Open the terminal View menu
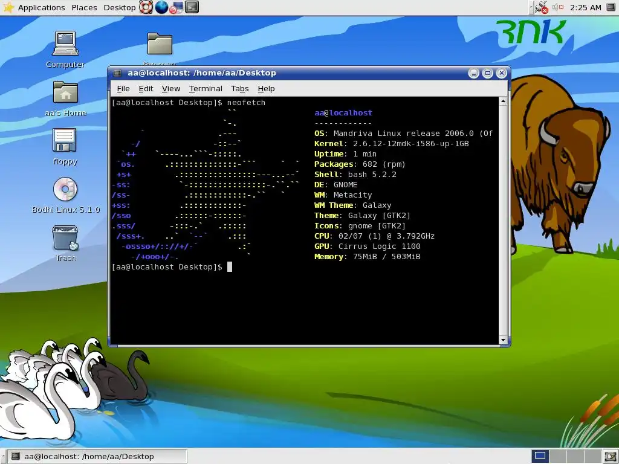The width and height of the screenshot is (619, 464). point(171,89)
